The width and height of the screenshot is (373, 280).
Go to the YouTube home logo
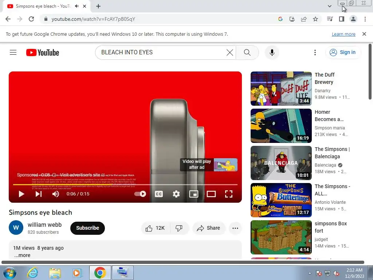pos(43,52)
